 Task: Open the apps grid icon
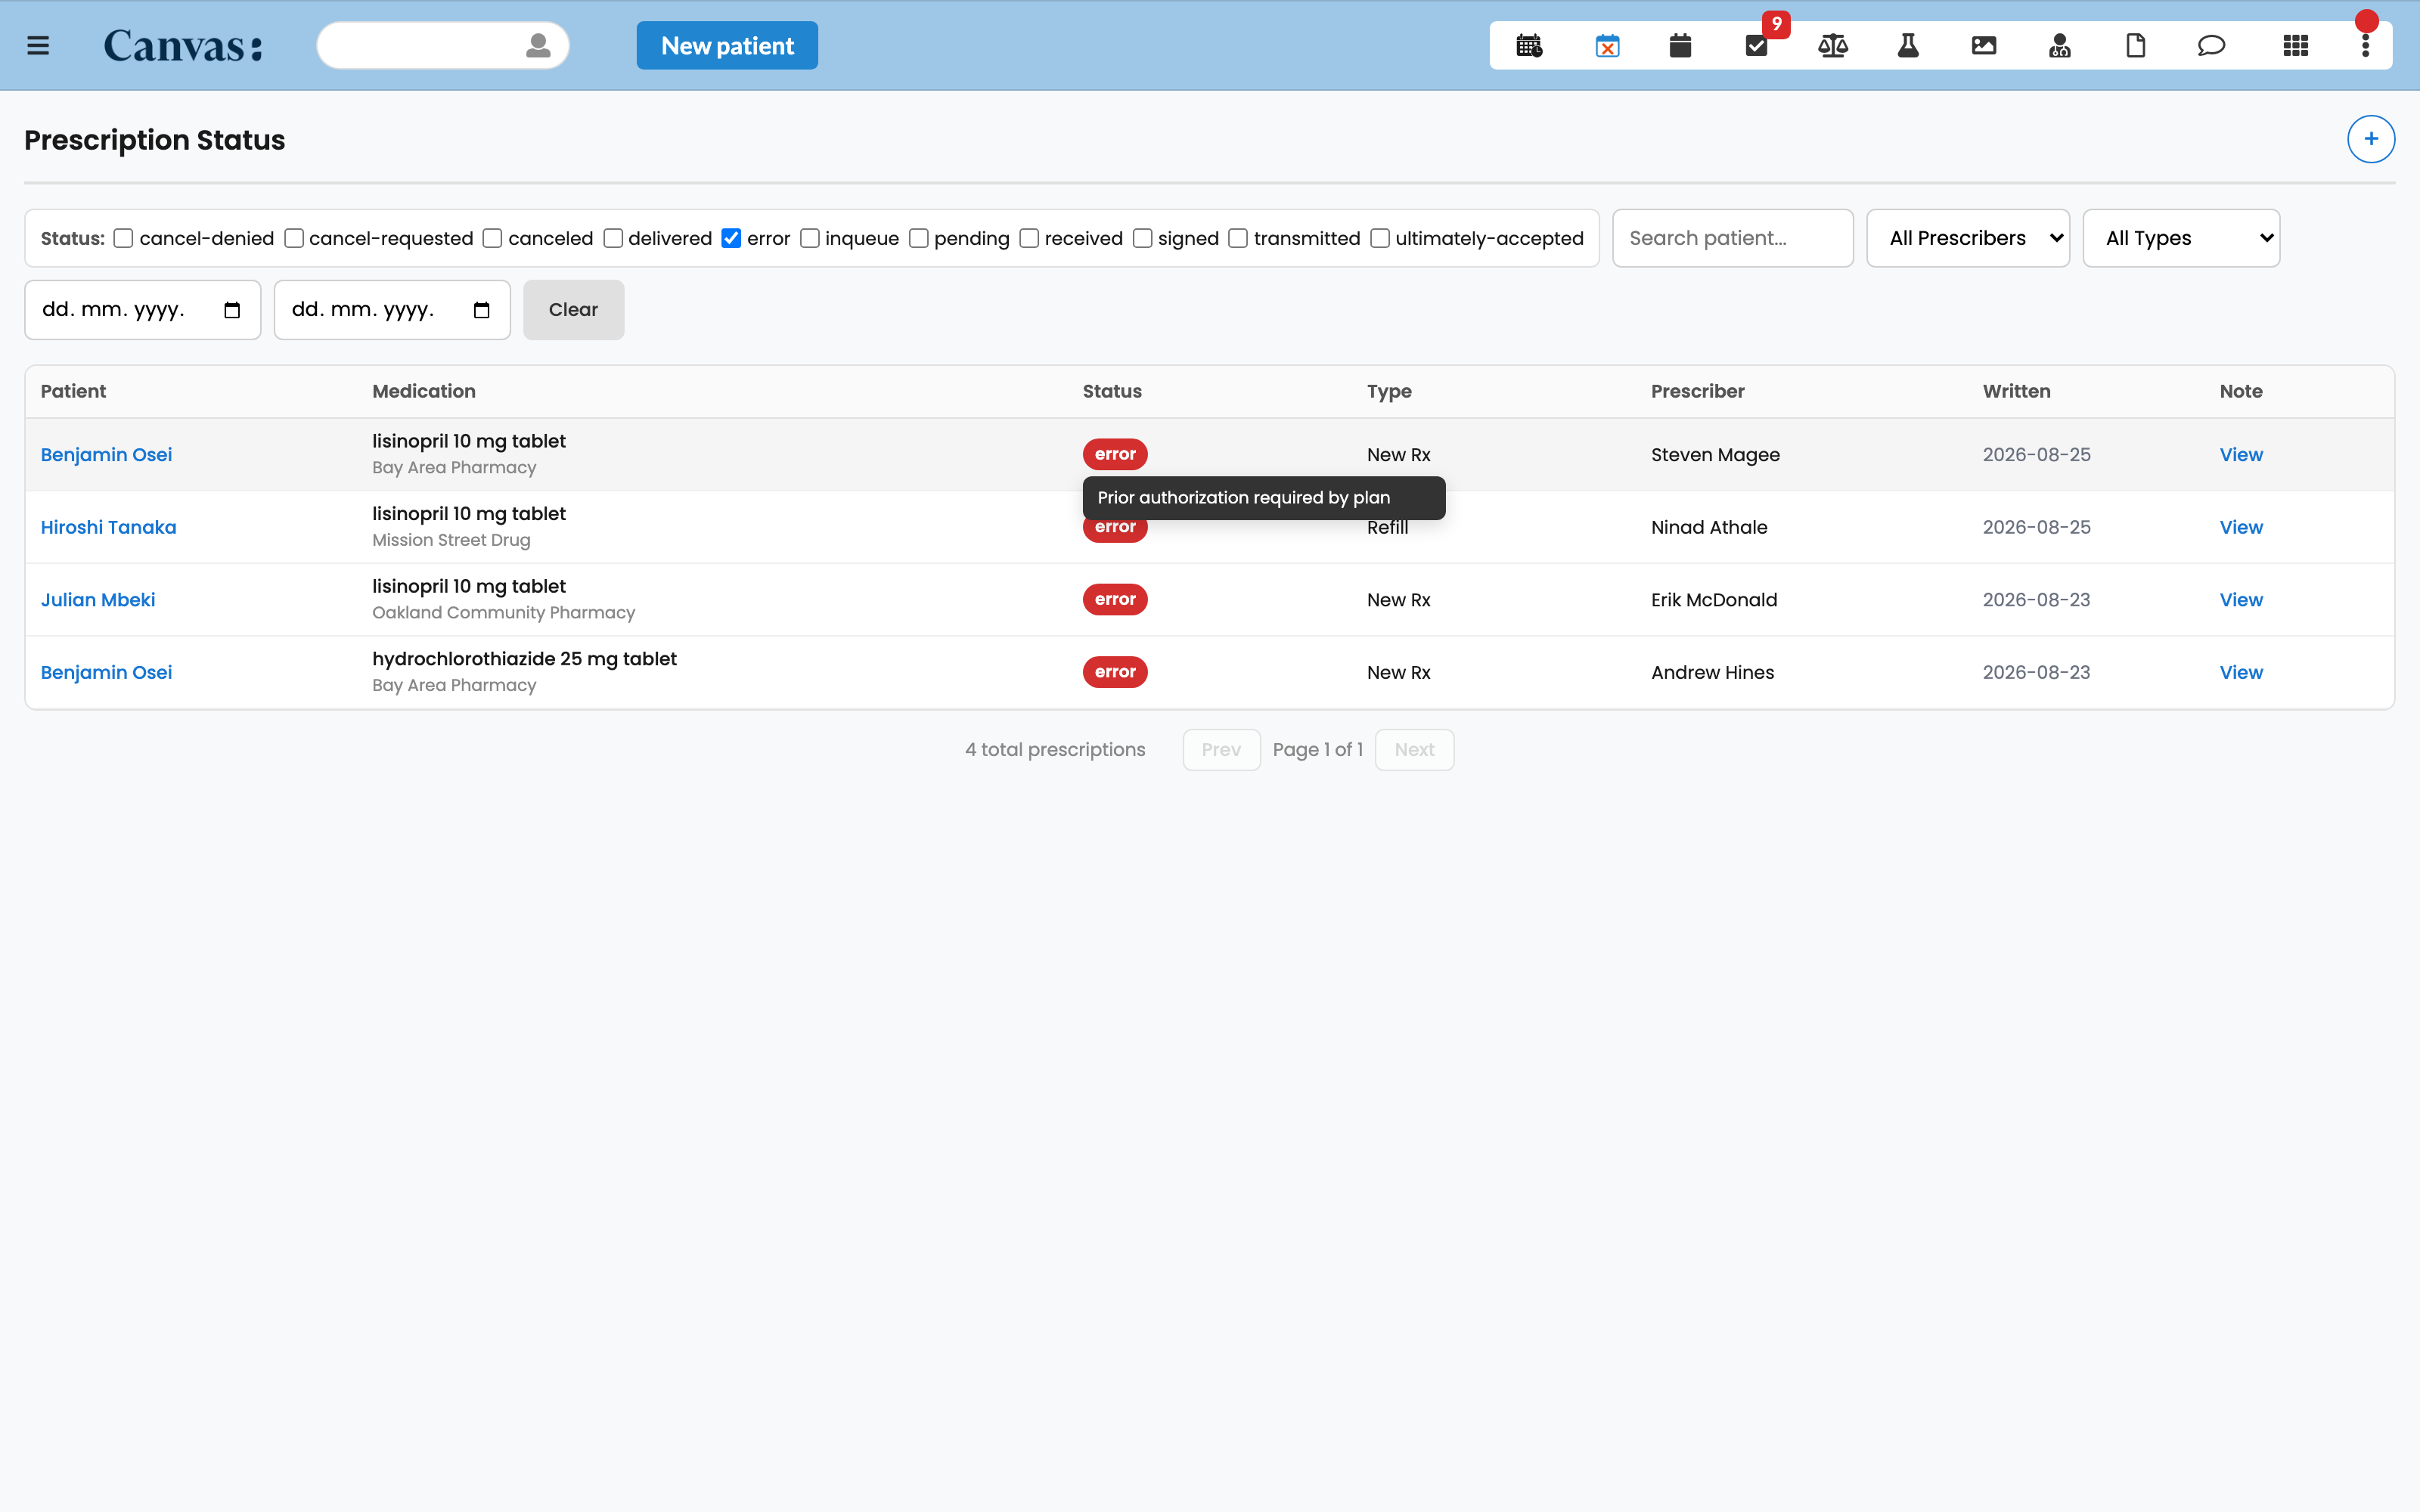2296,46
